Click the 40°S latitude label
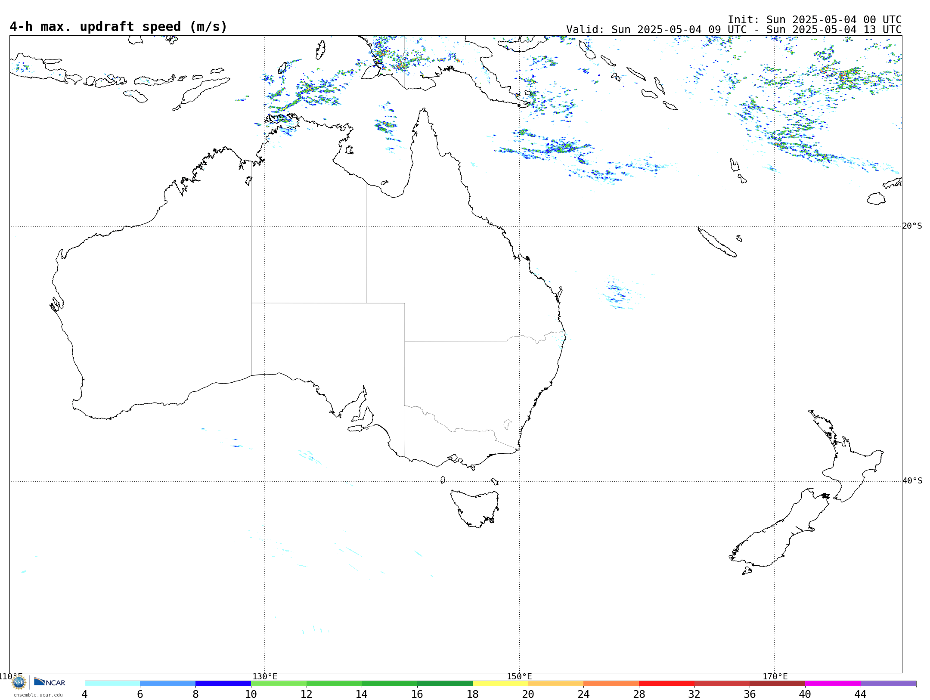This screenshot has width=930, height=700. (912, 481)
